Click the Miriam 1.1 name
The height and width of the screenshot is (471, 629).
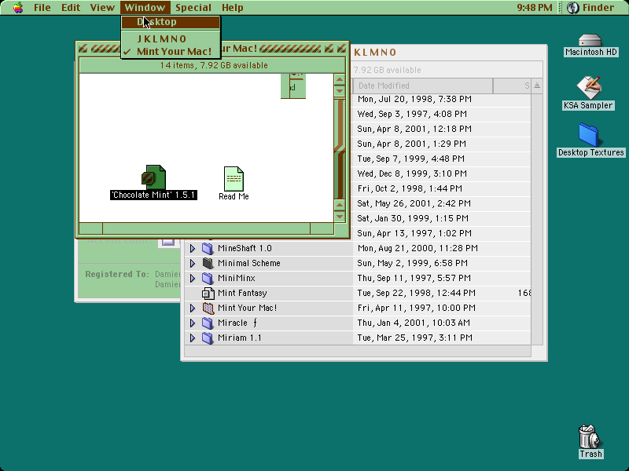[x=240, y=338]
